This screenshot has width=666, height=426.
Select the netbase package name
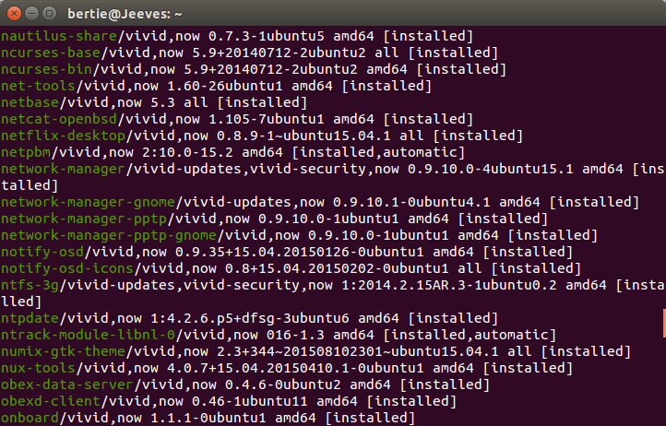point(30,102)
